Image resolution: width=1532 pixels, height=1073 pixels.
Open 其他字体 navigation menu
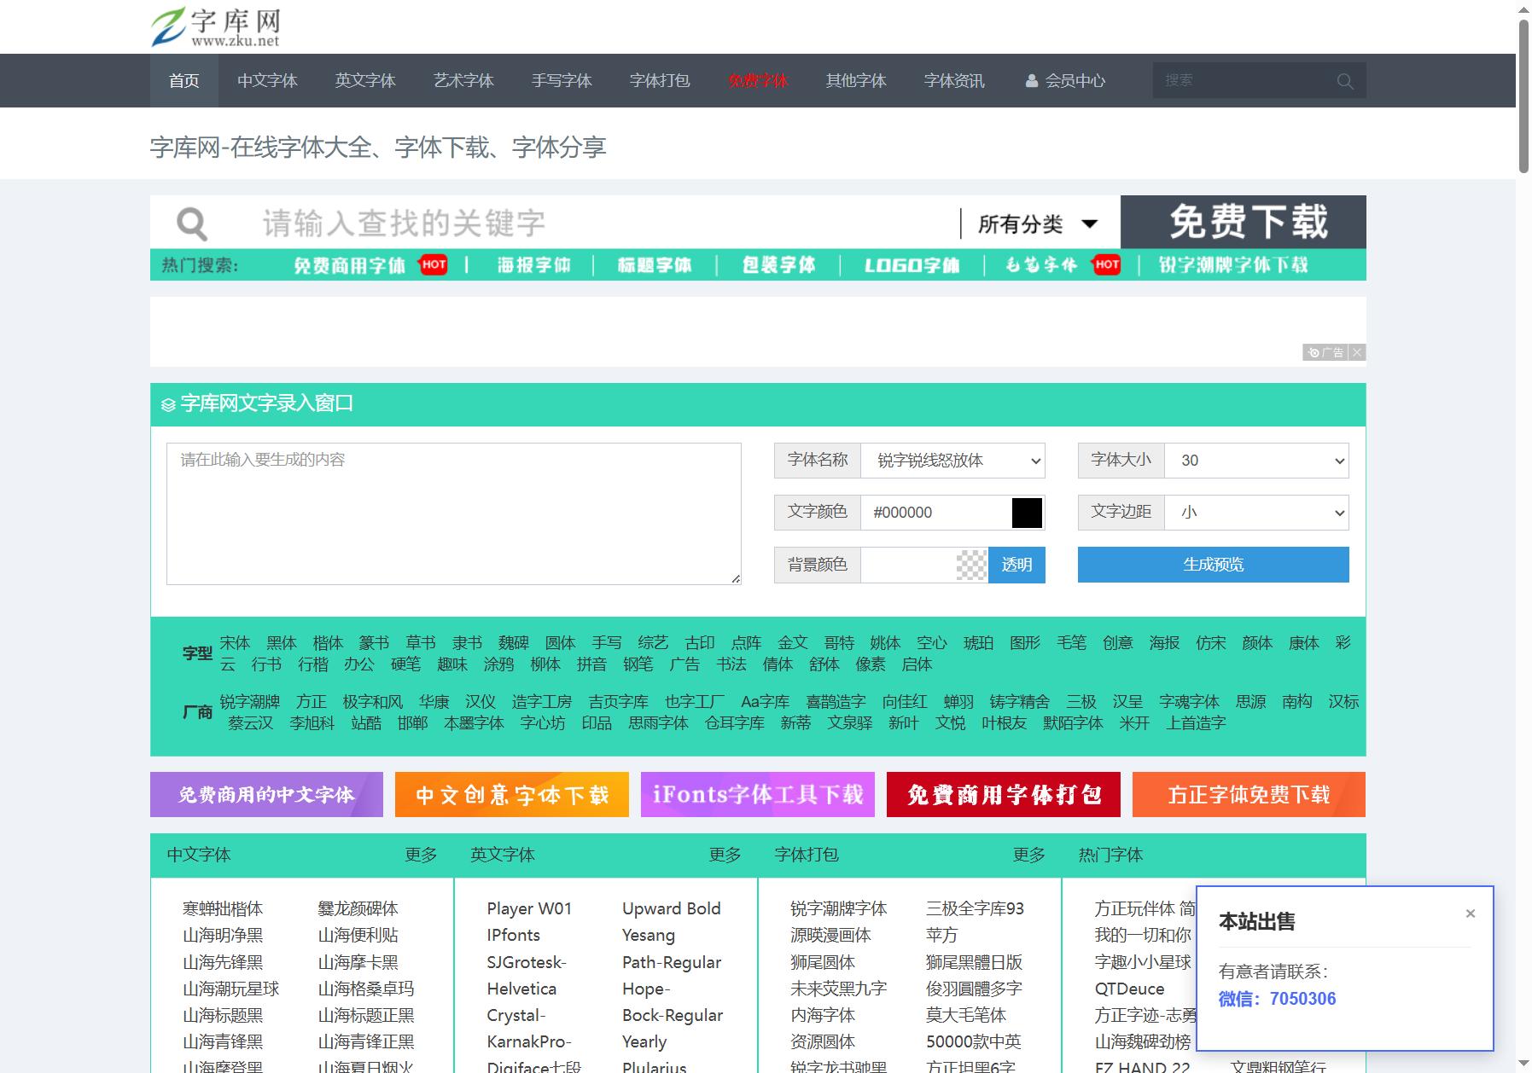[x=856, y=81]
